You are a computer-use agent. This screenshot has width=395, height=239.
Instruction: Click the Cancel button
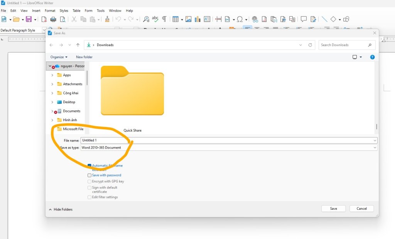point(362,209)
